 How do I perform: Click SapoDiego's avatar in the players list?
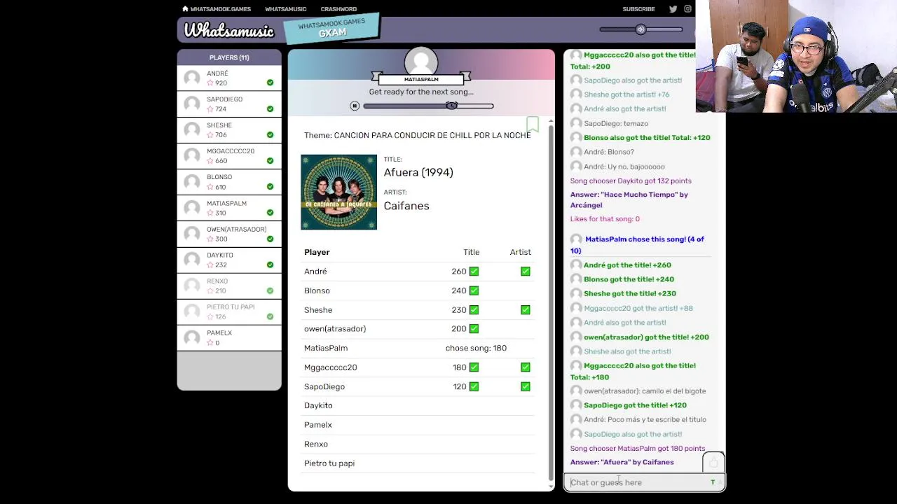(192, 104)
